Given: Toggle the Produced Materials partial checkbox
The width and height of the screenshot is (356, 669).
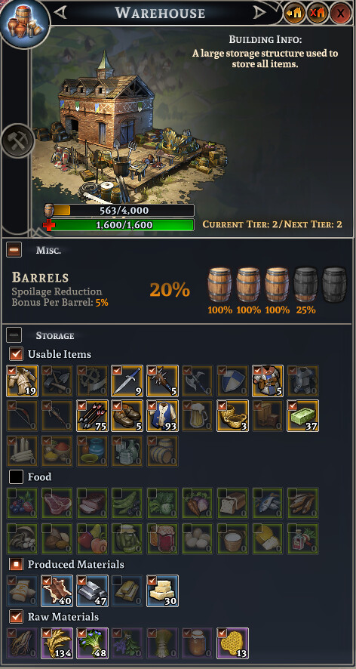Looking at the screenshot, I should point(16,564).
